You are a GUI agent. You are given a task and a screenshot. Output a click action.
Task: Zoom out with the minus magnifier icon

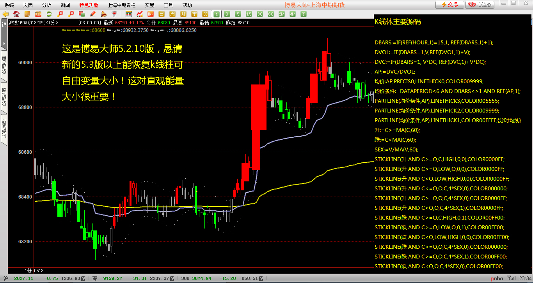[71, 14]
